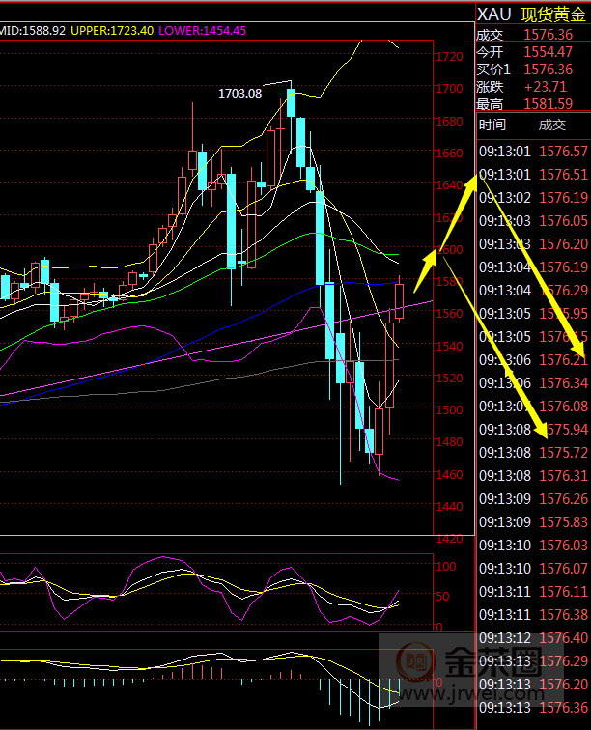Click the 时间 column header
The width and height of the screenshot is (591, 730).
492,125
